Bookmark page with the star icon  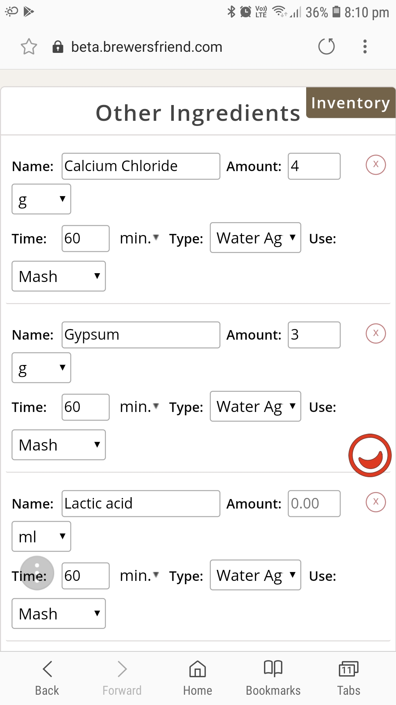click(x=29, y=47)
